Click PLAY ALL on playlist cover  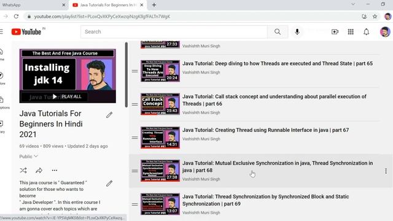(67, 96)
